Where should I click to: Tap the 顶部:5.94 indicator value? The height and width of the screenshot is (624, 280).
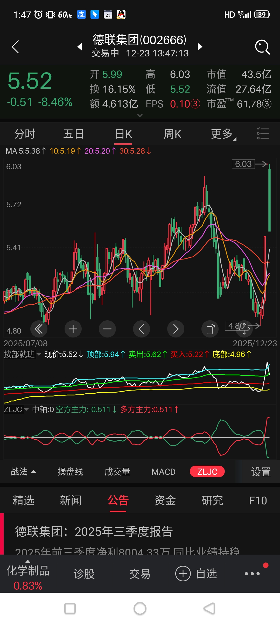(x=106, y=354)
